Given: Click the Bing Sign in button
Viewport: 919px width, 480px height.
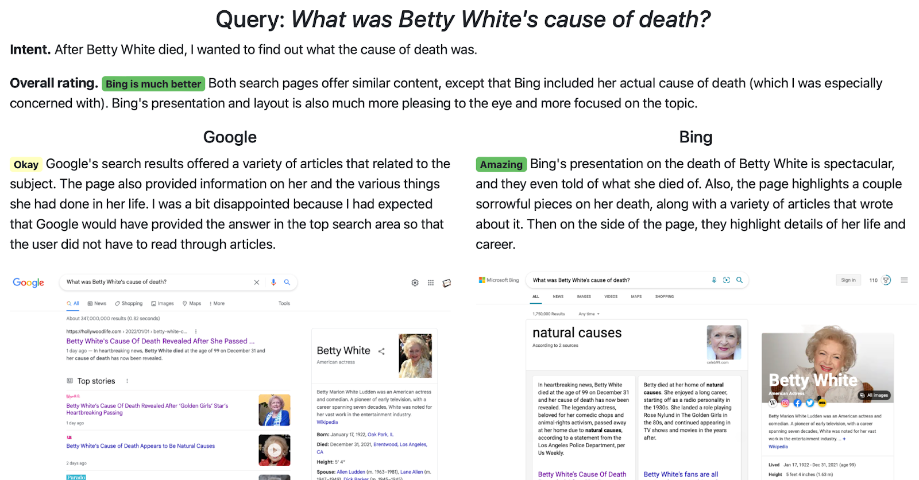Looking at the screenshot, I should [x=848, y=280].
